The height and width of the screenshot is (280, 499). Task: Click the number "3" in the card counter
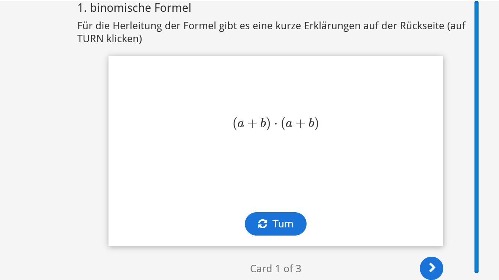[298, 269]
